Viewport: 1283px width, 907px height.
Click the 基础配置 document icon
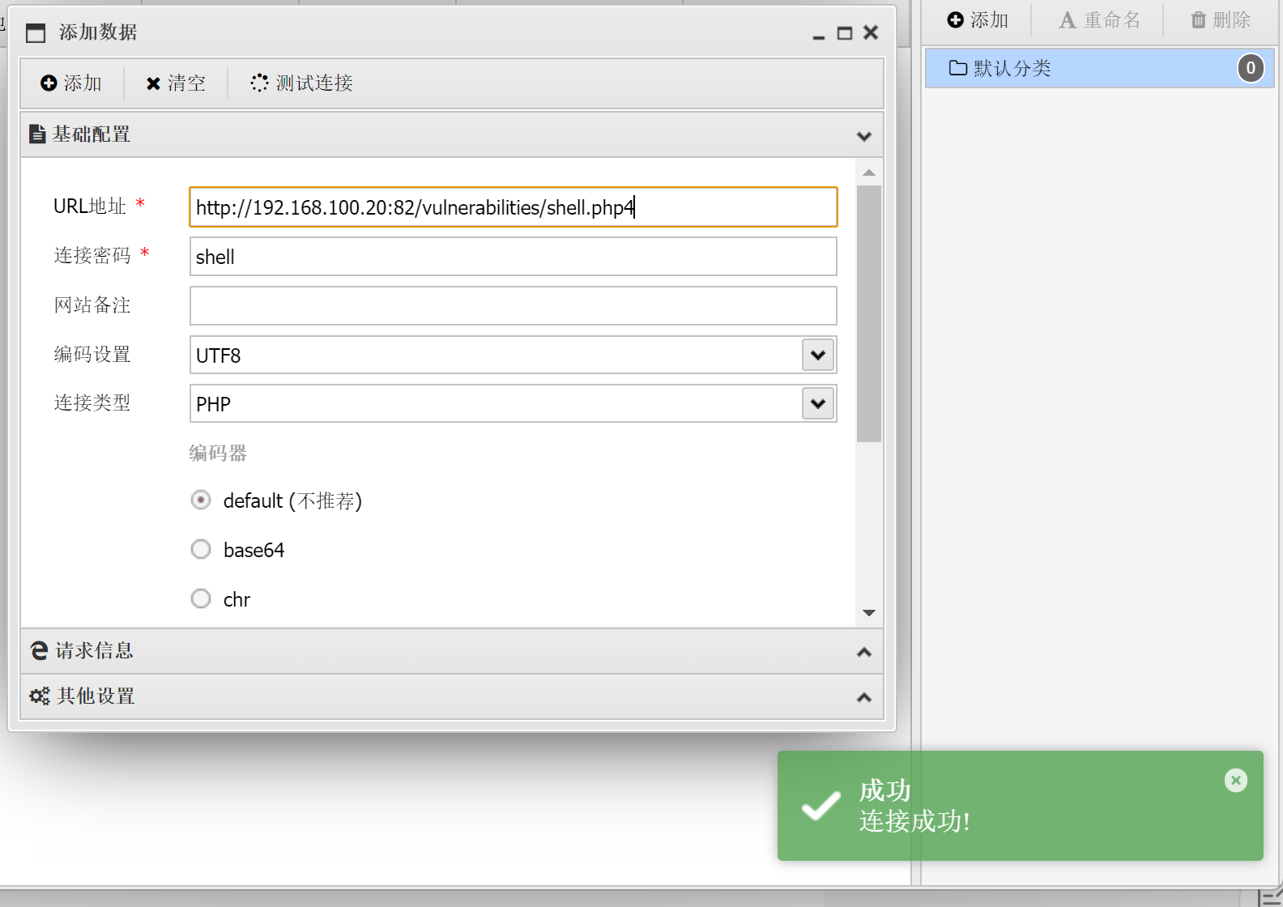(x=37, y=134)
